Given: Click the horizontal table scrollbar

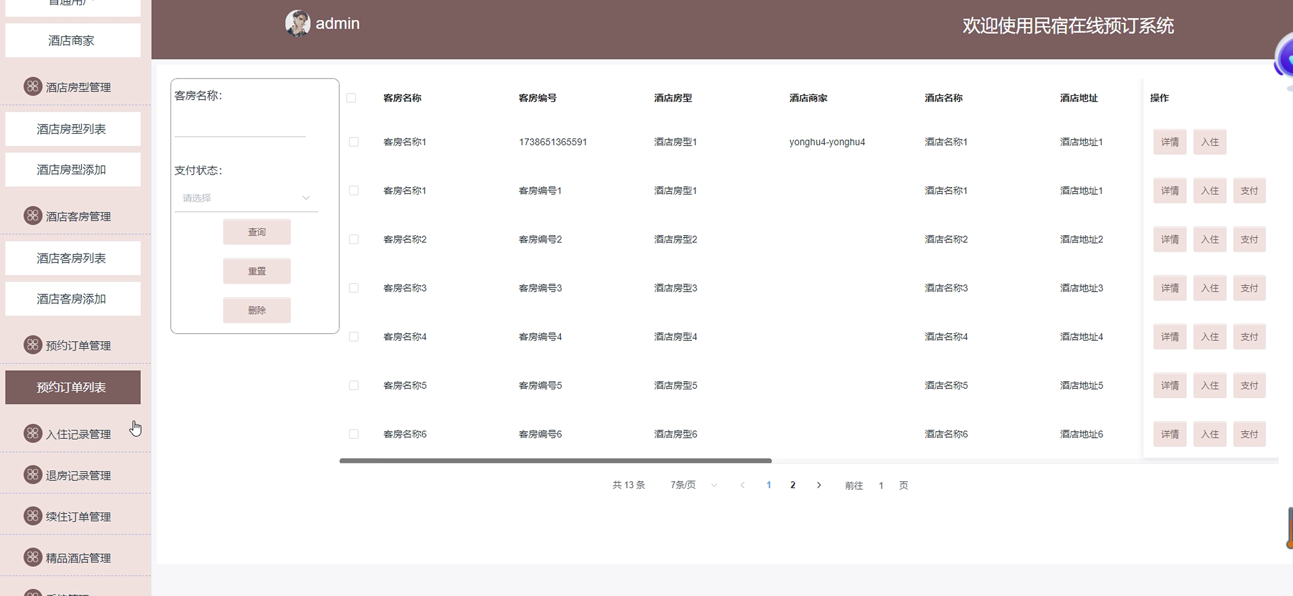Looking at the screenshot, I should click(555, 461).
